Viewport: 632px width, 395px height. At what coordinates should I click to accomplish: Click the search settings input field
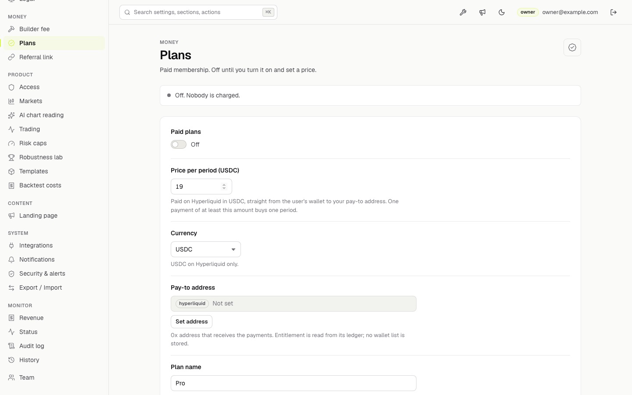(198, 12)
